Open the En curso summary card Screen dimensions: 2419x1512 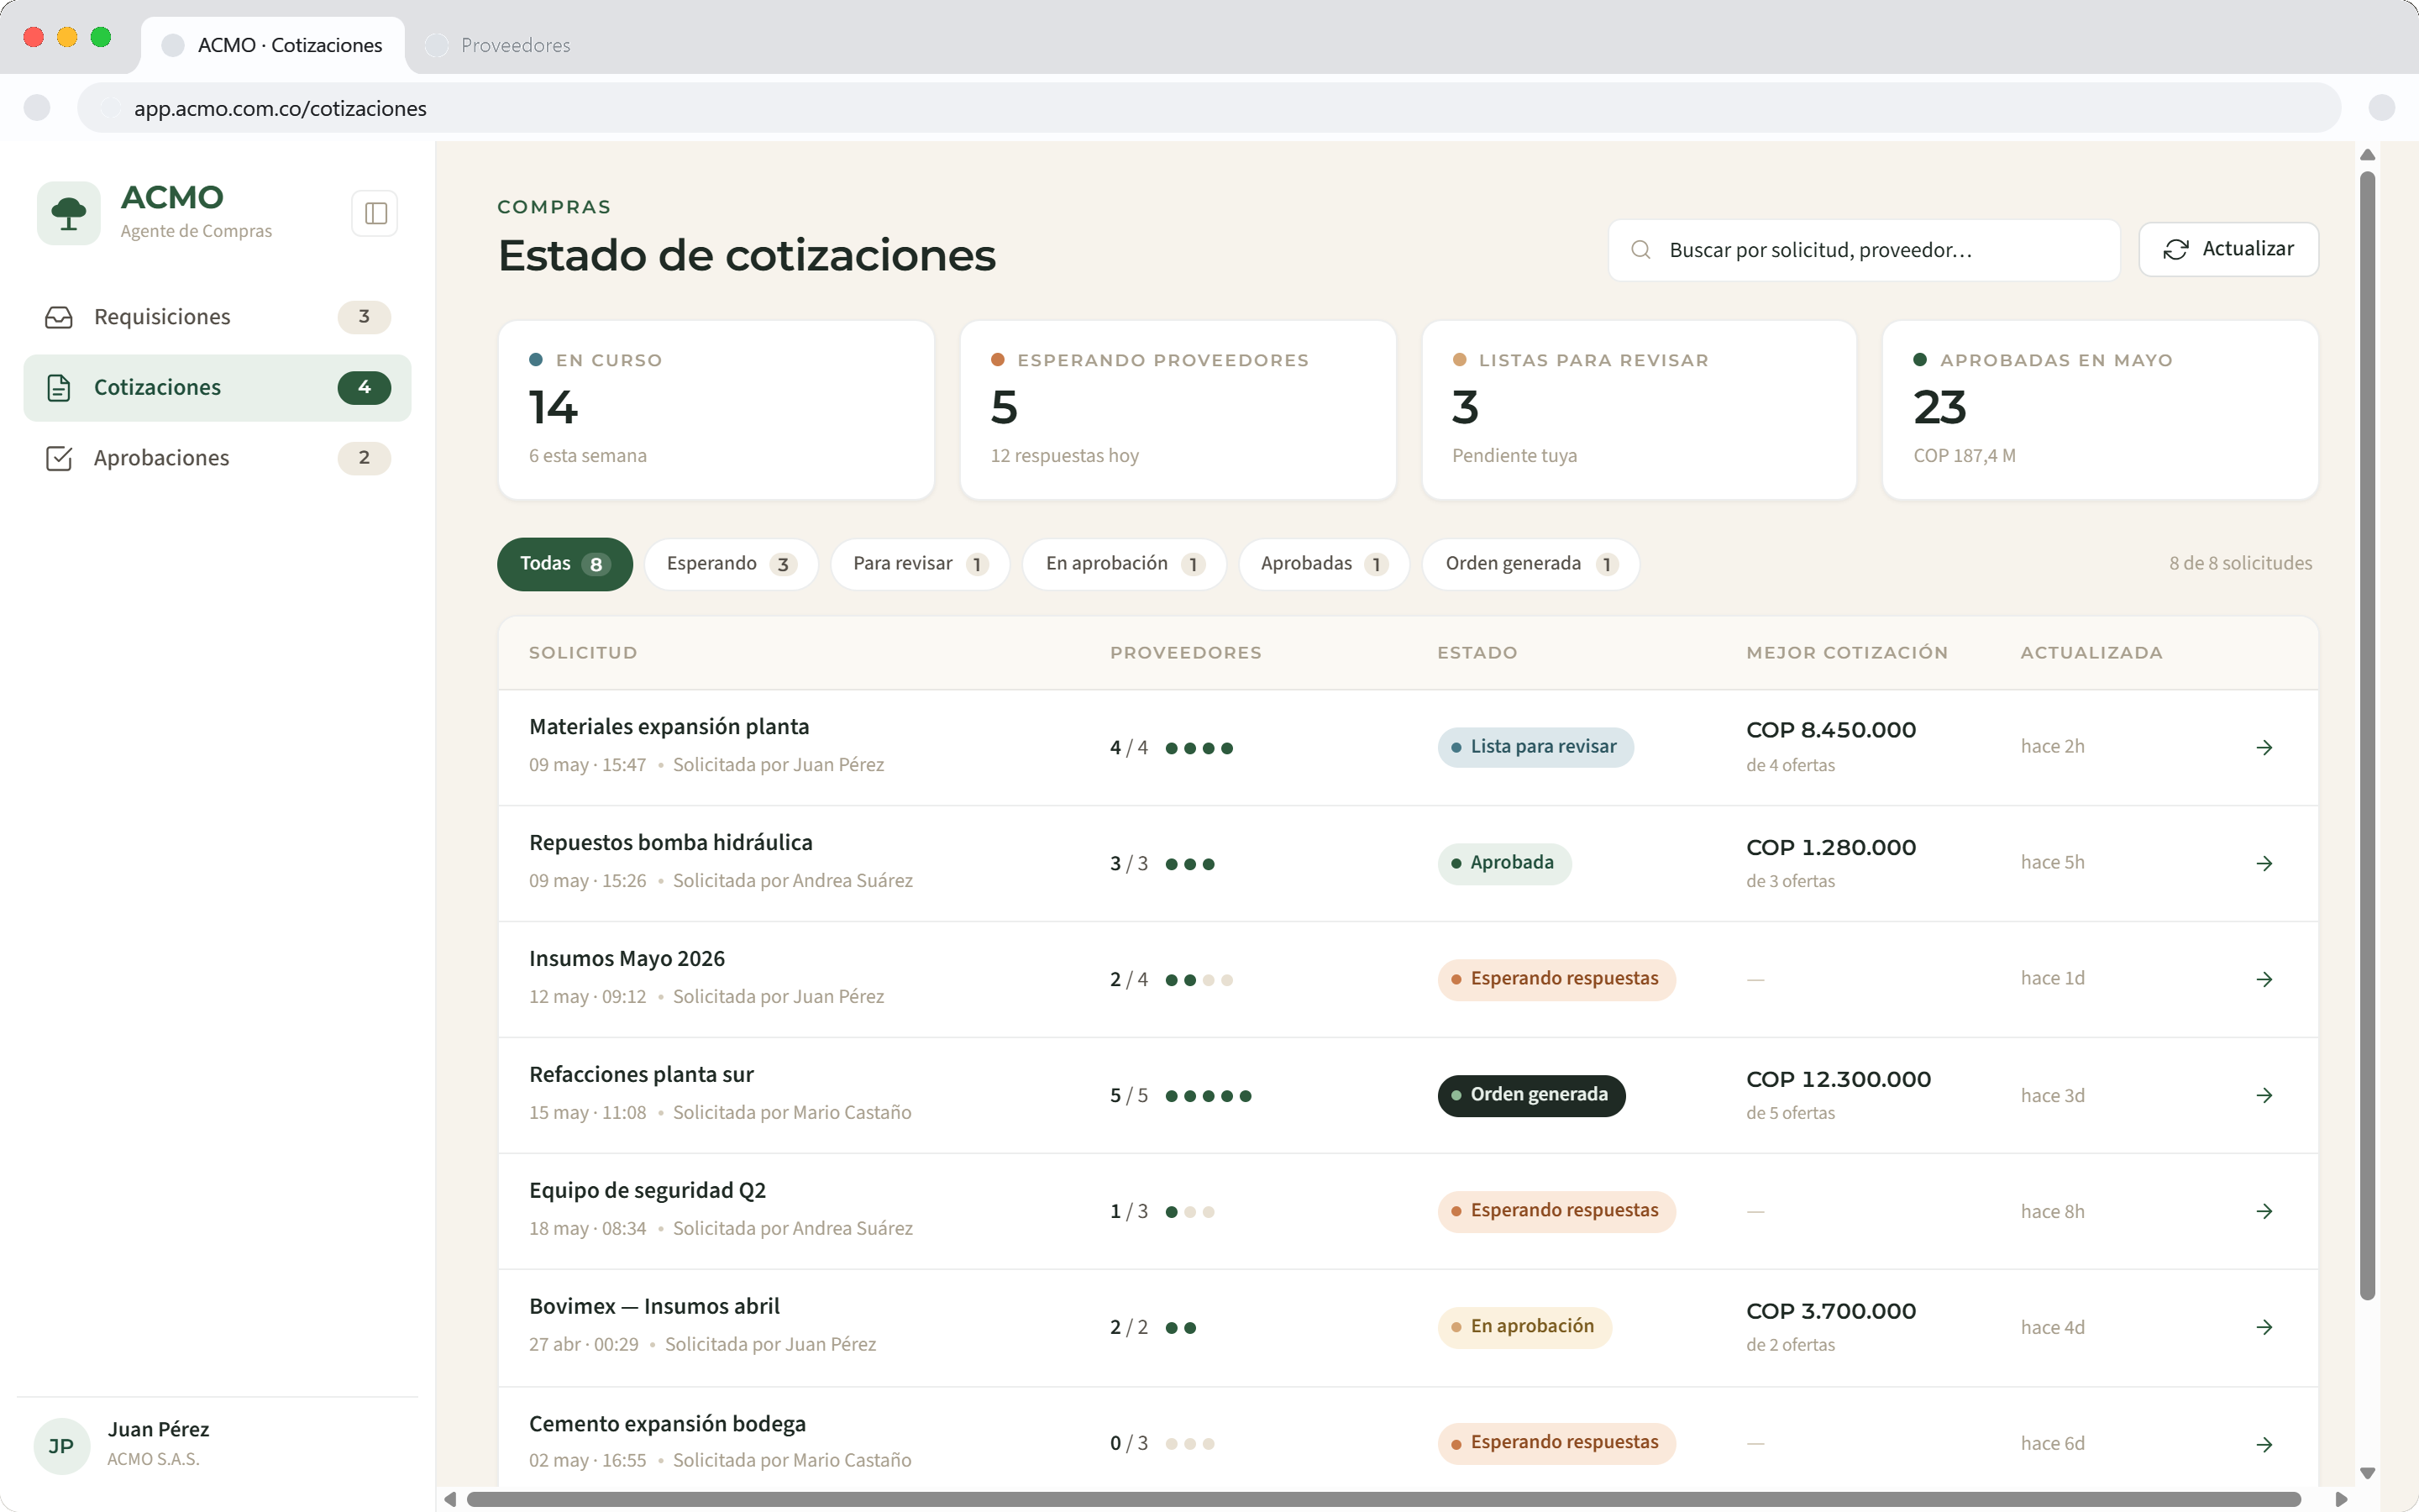click(x=716, y=410)
